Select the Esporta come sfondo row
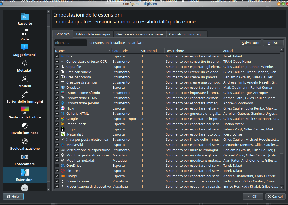The height and width of the screenshot is (205, 288). tap(167, 93)
